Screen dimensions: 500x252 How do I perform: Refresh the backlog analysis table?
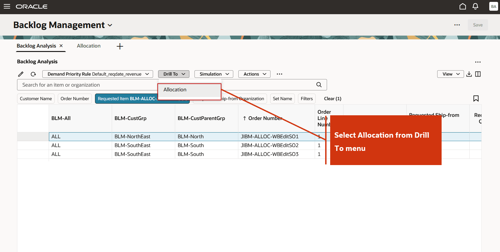coord(33,74)
